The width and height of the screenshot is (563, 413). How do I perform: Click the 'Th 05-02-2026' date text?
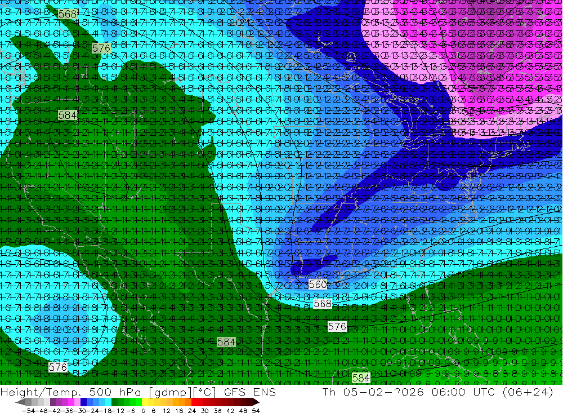(373, 392)
